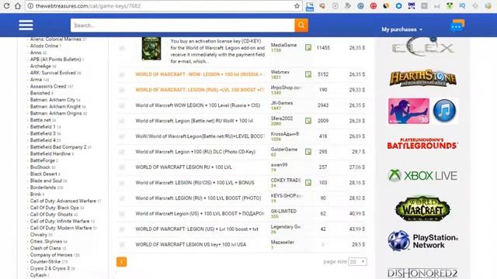This screenshot has height=279, width=497.
Task: Expand the My purchases dropdown
Action: coord(401,29)
